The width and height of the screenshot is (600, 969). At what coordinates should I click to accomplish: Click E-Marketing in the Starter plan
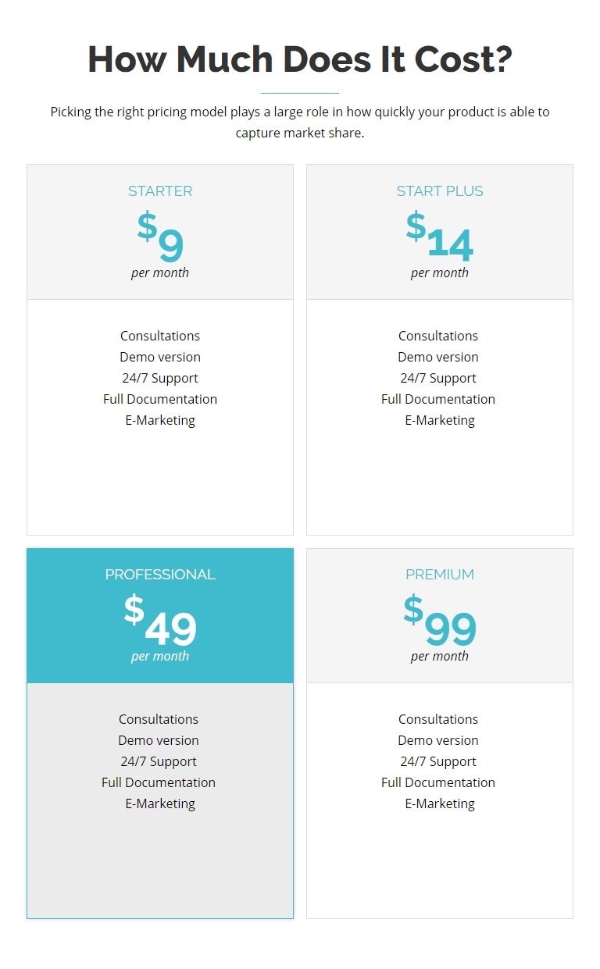point(160,420)
